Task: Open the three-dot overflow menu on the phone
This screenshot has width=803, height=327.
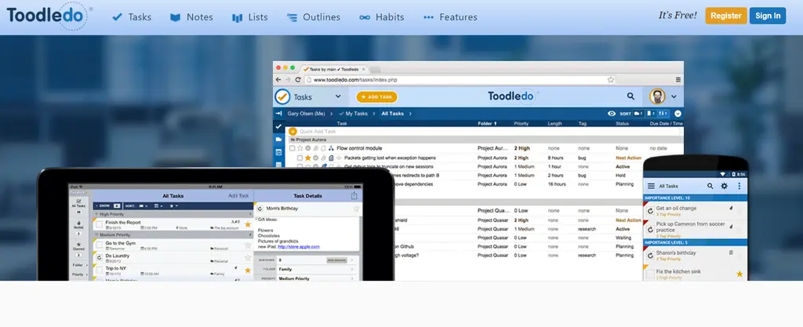Action: 739,187
